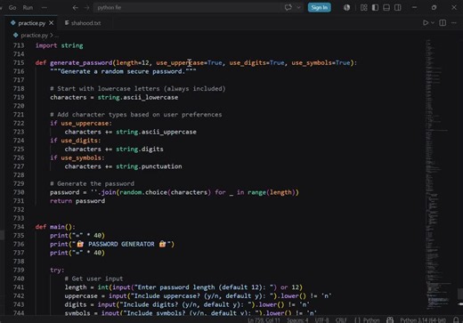Click the practice.py breadcrumb
The width and height of the screenshot is (463, 323).
(x=35, y=36)
